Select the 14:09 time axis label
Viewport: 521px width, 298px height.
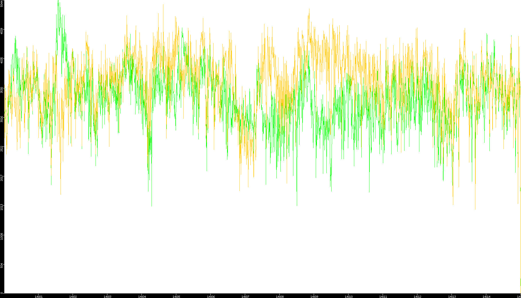(314, 297)
